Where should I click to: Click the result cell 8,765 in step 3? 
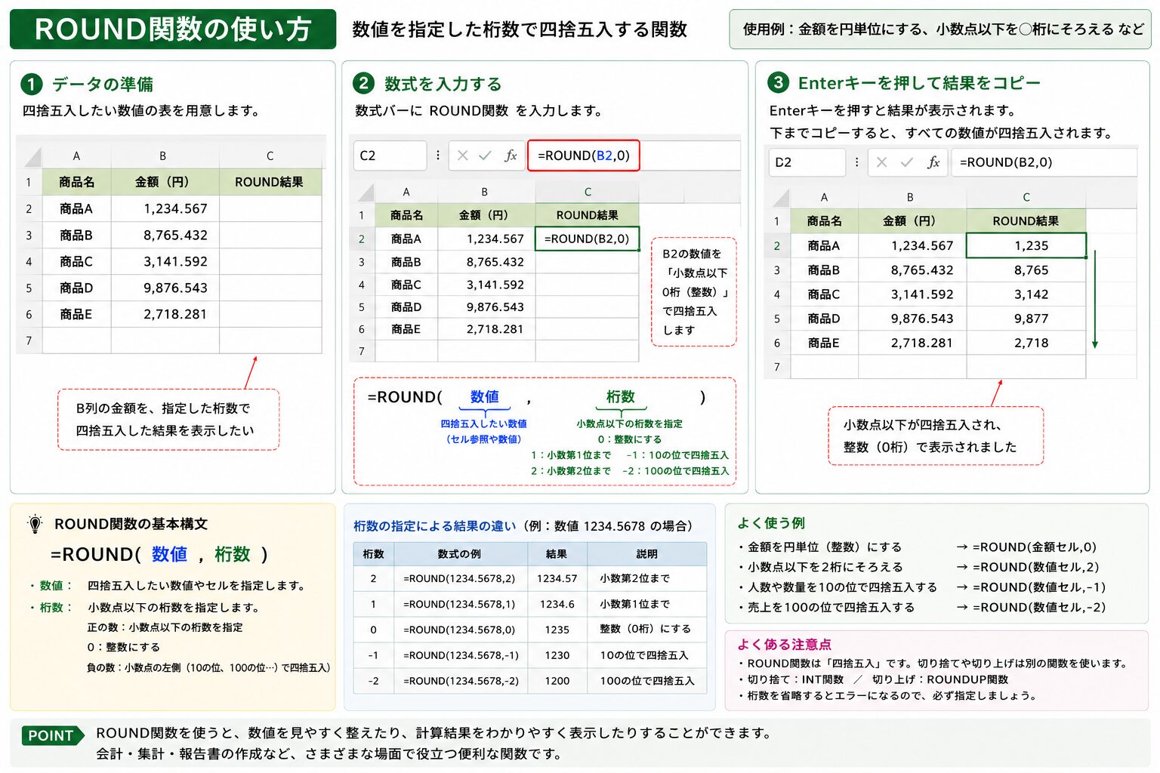coord(1026,270)
